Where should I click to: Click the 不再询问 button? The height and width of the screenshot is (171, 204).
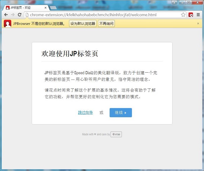pos(106,24)
